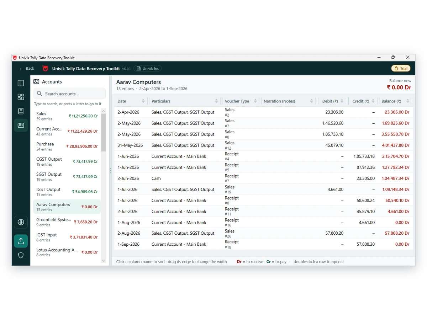The height and width of the screenshot is (320, 427).
Task: Select the Lotus Accounting A... account
Action: [x=67, y=252]
